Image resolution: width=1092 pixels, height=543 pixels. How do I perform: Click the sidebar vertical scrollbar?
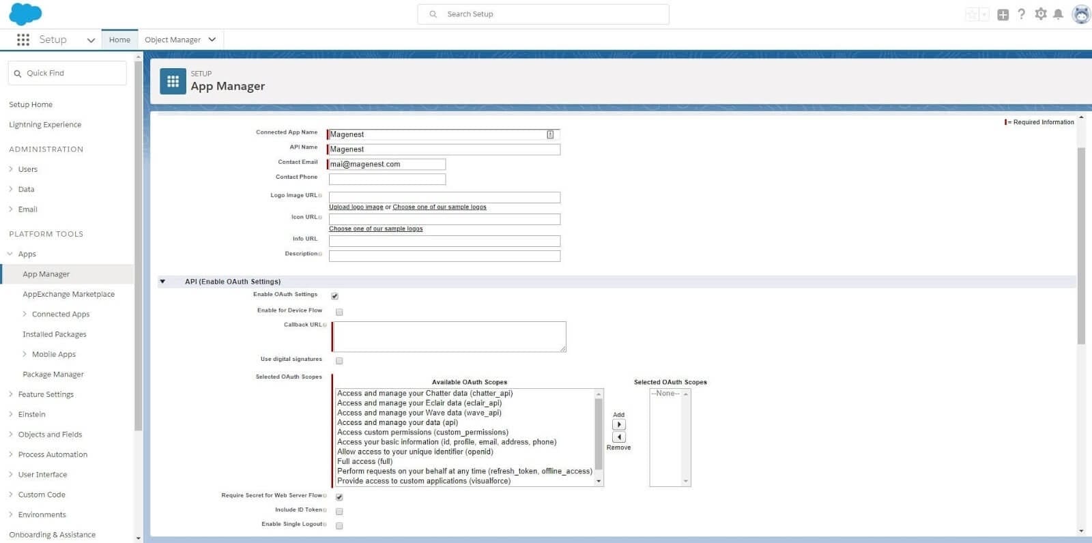139,246
